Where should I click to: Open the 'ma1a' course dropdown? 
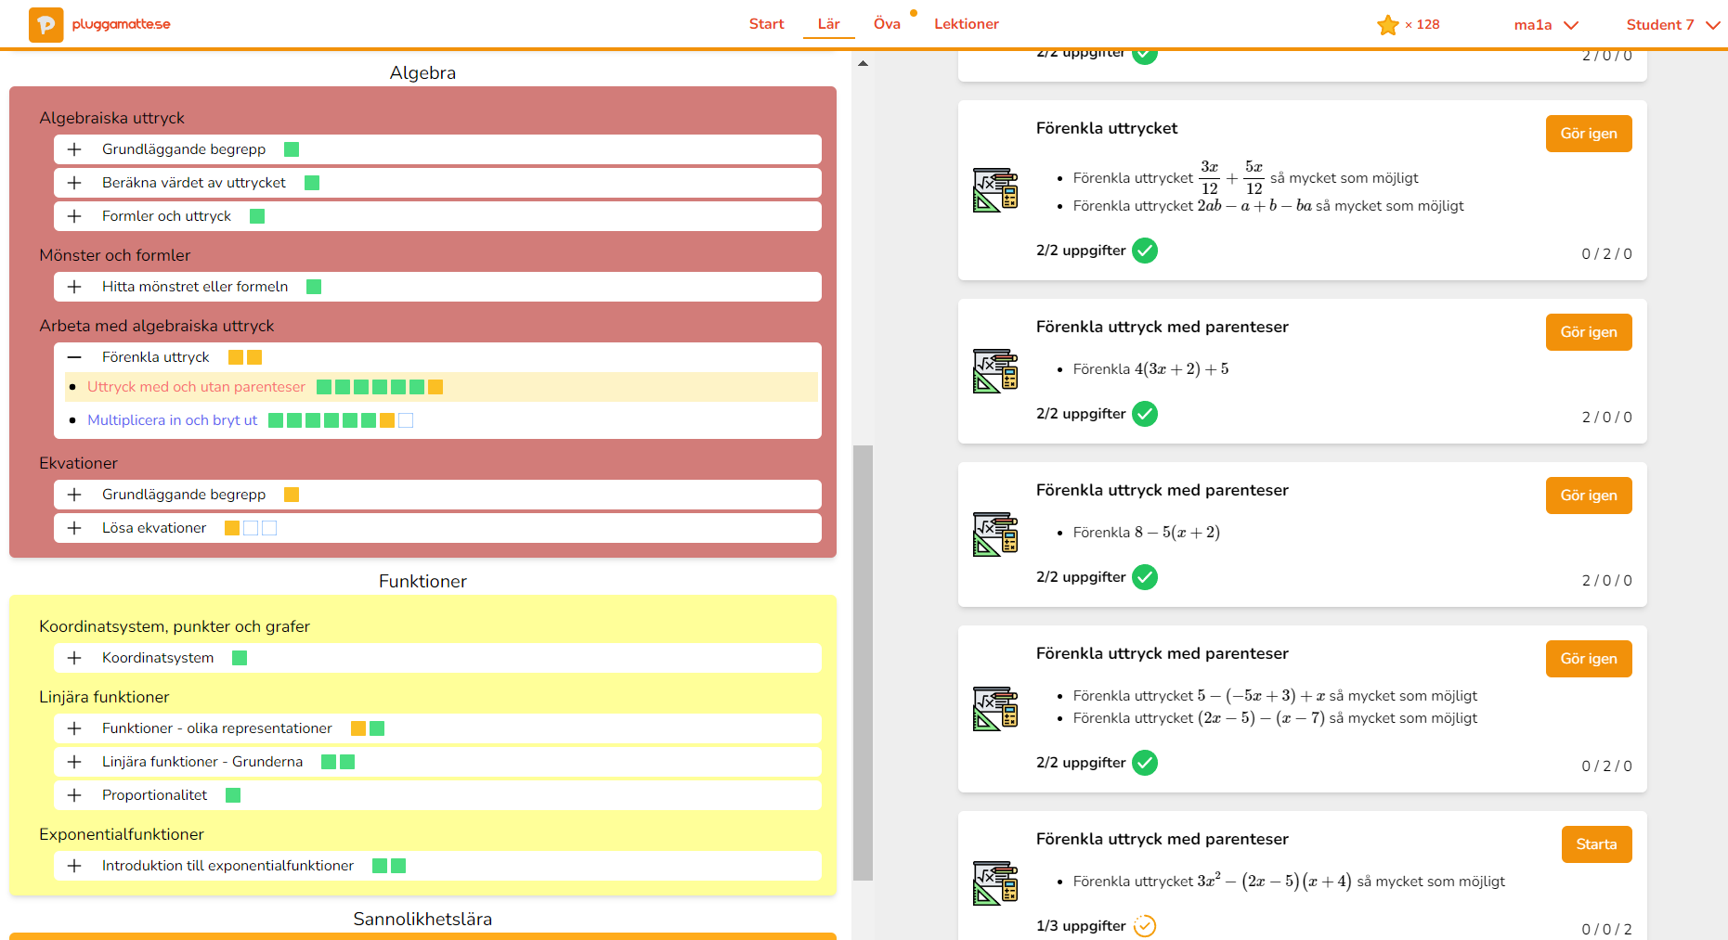click(x=1545, y=25)
